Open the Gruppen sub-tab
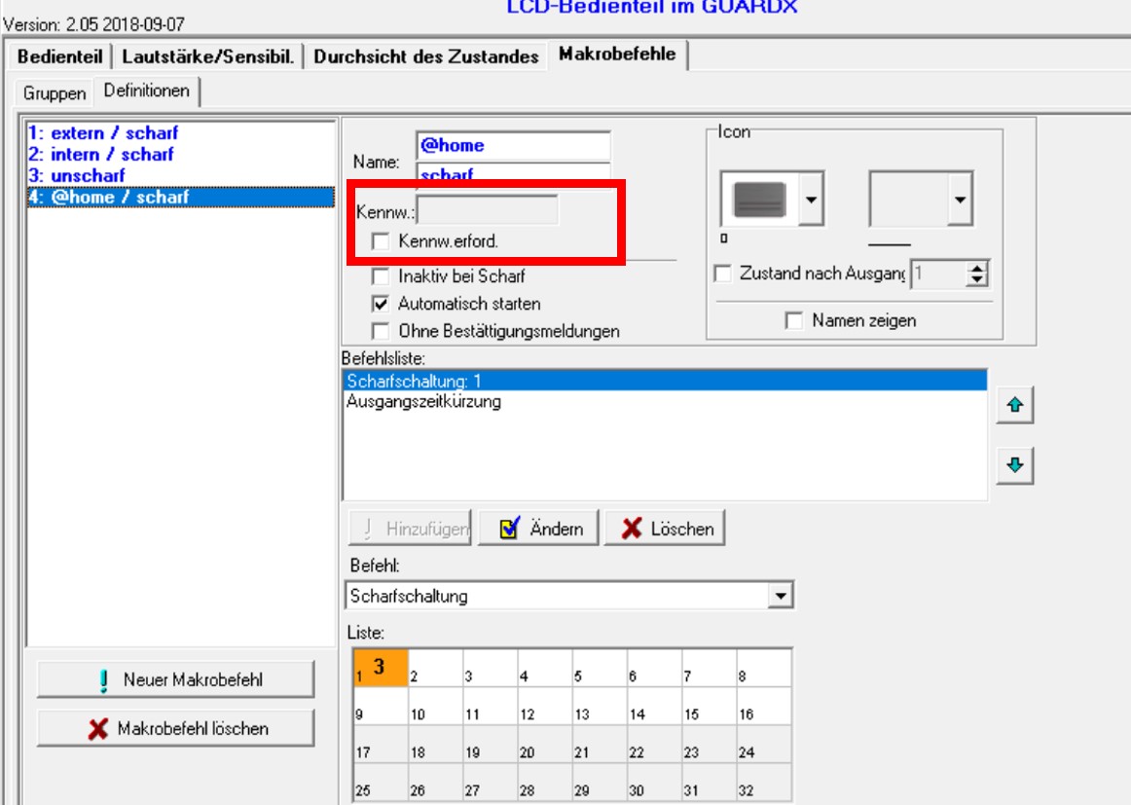The width and height of the screenshot is (1131, 805). pyautogui.click(x=55, y=93)
